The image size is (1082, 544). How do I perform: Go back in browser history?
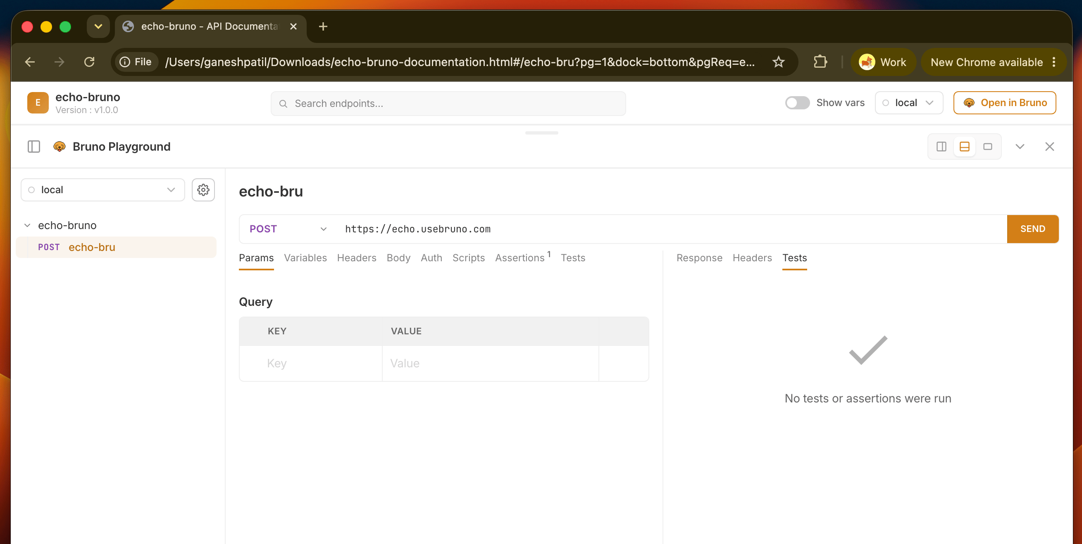click(30, 62)
